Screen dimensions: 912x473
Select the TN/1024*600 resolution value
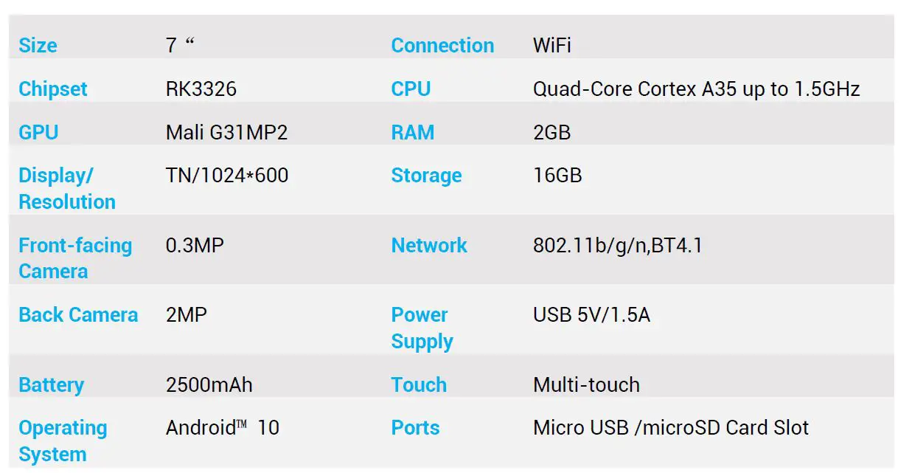coord(227,176)
